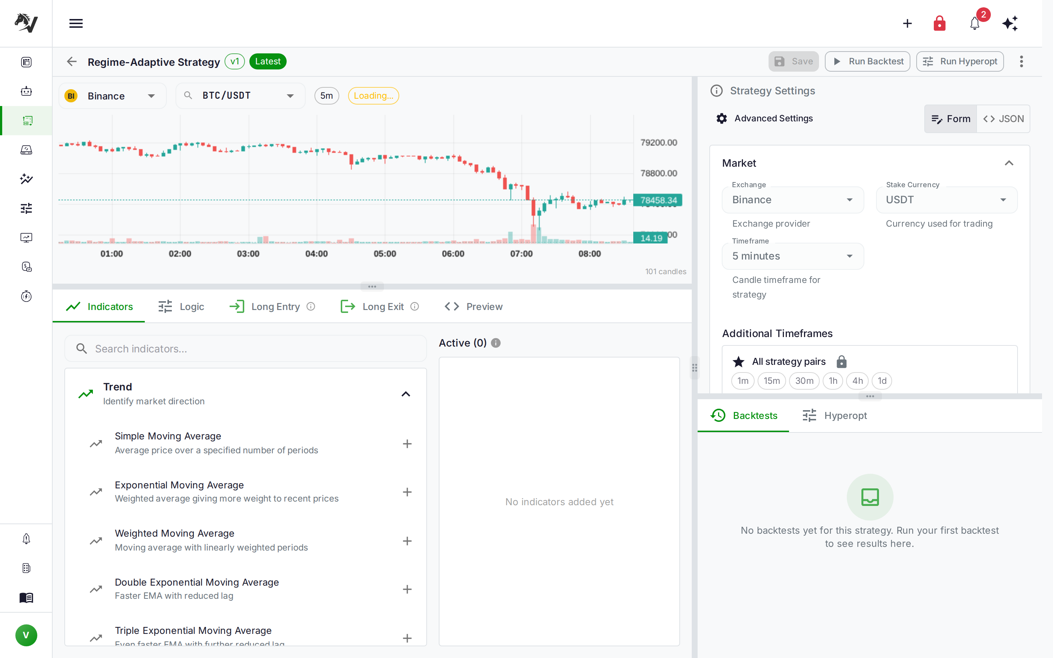Click the settings panel bottom resize handle
Image resolution: width=1053 pixels, height=658 pixels.
pyautogui.click(x=870, y=396)
